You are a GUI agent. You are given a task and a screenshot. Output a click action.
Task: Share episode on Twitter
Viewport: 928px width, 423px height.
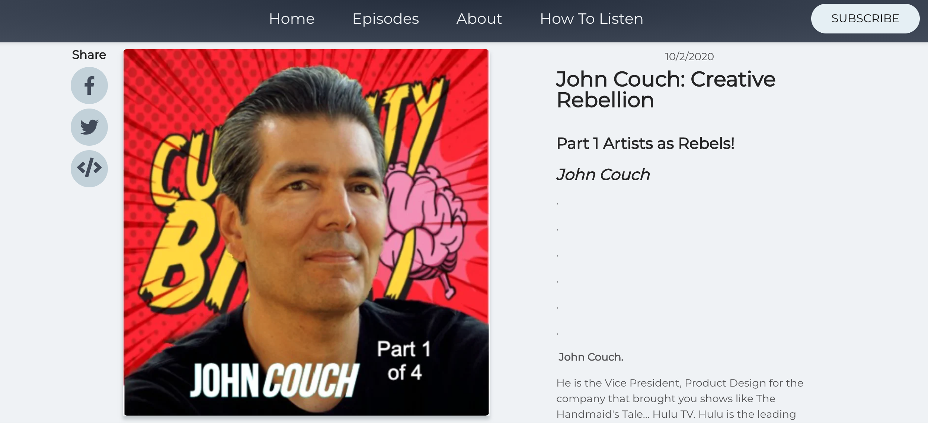[x=89, y=127]
